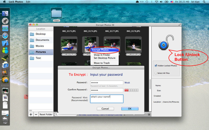Choose Encrypt Photos from context menu
The height and width of the screenshot is (130, 209).
(x=104, y=50)
